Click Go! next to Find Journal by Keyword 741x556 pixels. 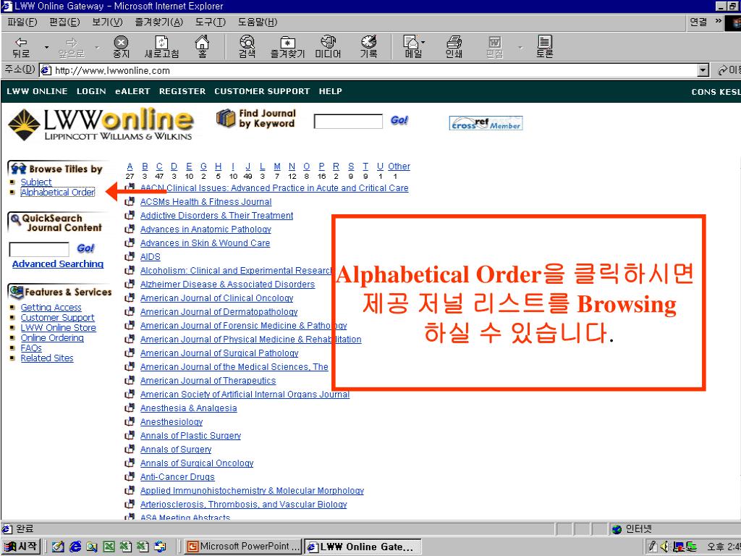pos(399,120)
